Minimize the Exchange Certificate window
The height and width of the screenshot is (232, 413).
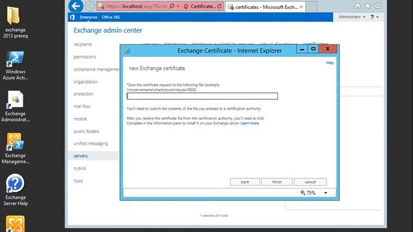pos(302,49)
